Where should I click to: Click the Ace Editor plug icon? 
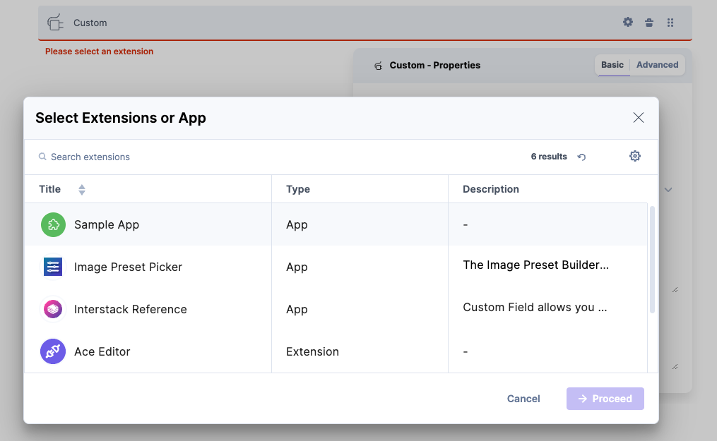[53, 351]
